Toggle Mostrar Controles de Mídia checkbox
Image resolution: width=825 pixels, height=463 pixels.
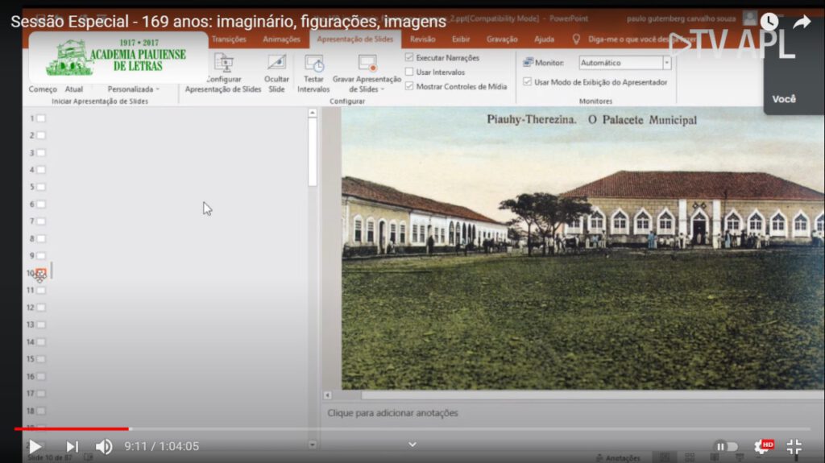(x=409, y=86)
